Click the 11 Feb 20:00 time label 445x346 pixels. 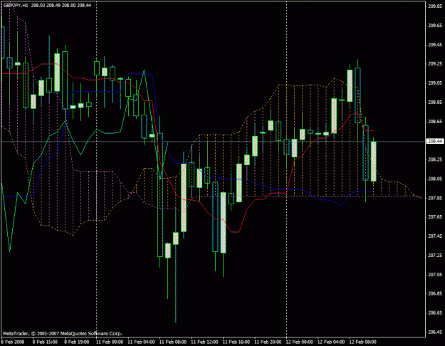[268, 342]
